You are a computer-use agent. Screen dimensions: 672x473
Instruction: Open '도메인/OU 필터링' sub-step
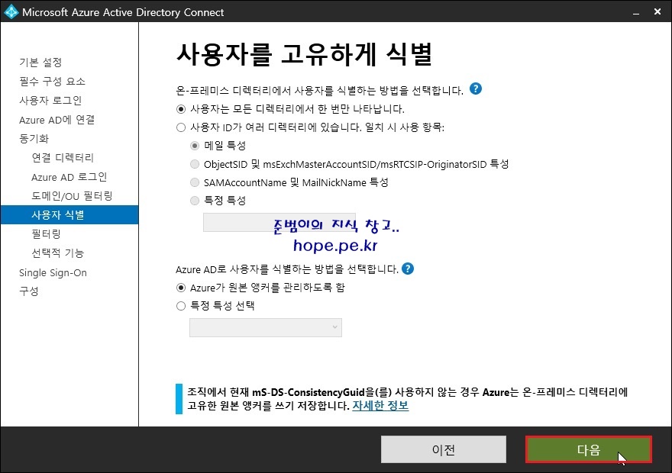(72, 196)
